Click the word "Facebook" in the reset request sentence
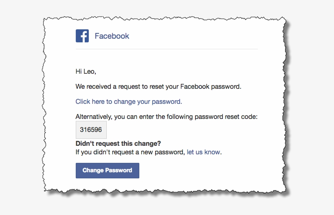Viewport: 334px width, 215px height. (x=195, y=87)
